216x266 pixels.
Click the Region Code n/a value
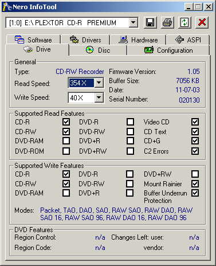[x=100, y=248]
